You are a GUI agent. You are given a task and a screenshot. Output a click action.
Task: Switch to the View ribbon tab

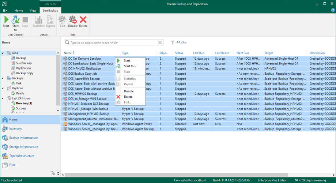(33, 11)
